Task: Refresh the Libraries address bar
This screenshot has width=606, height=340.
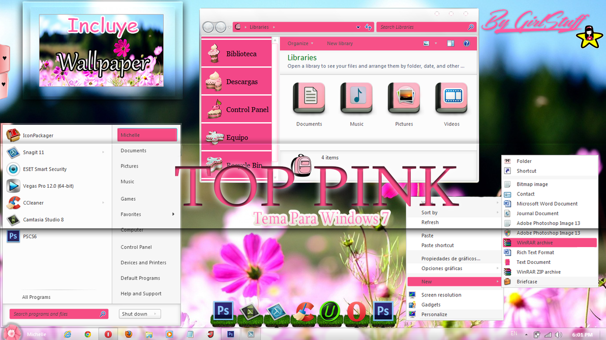Action: click(x=368, y=27)
